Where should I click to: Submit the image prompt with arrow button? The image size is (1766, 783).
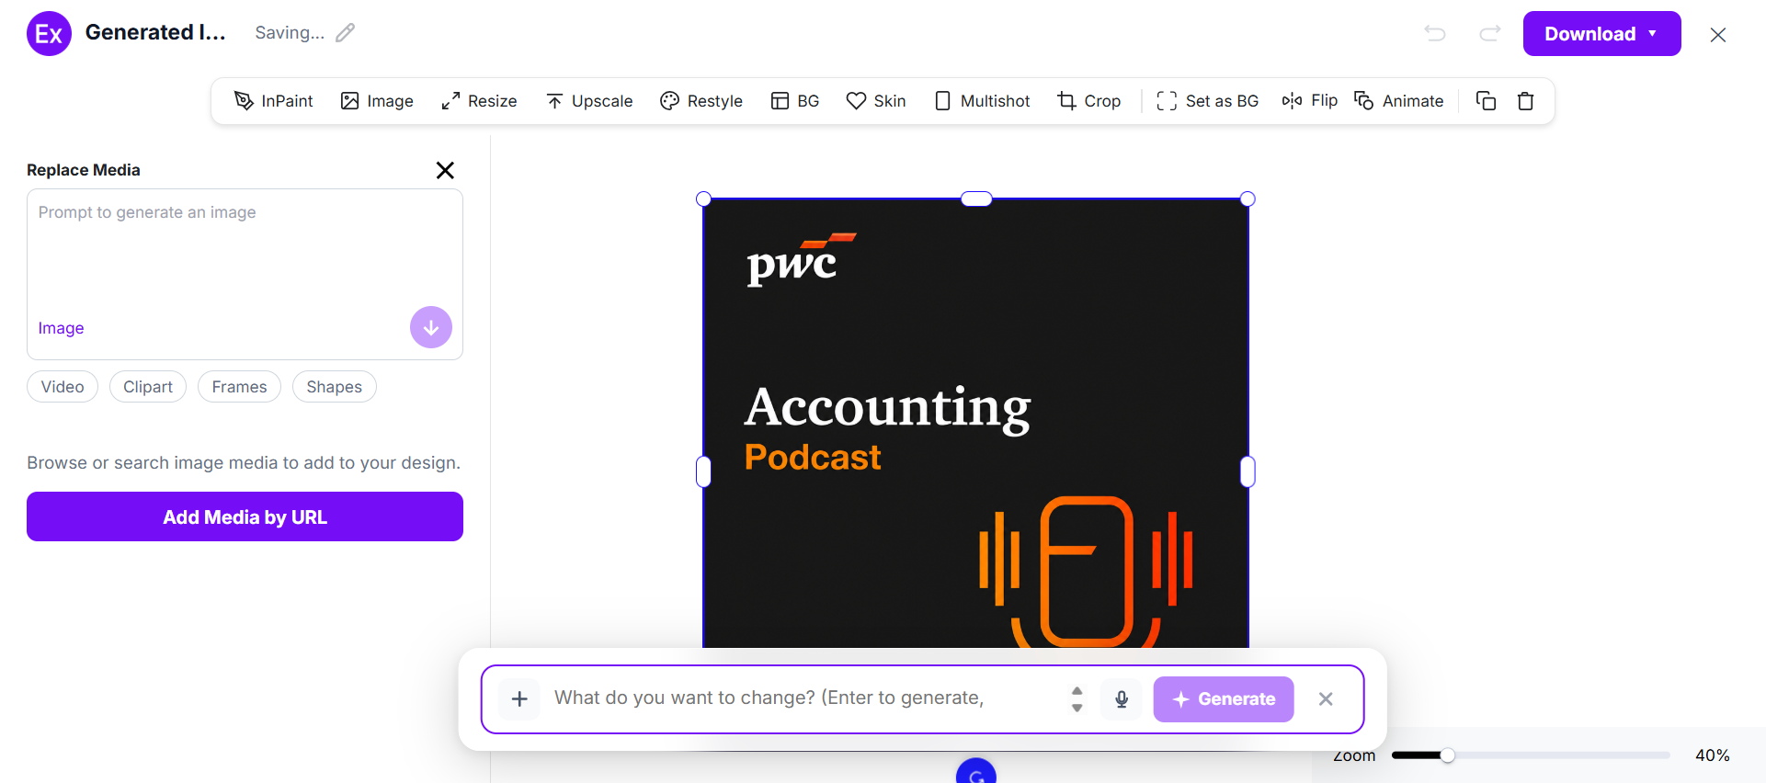click(x=431, y=327)
